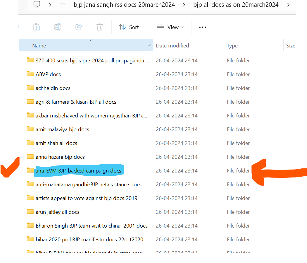Click 'File folder' type of 'amit shah all docs' row
Screen dimensions: 307x263
pyautogui.click(x=238, y=143)
